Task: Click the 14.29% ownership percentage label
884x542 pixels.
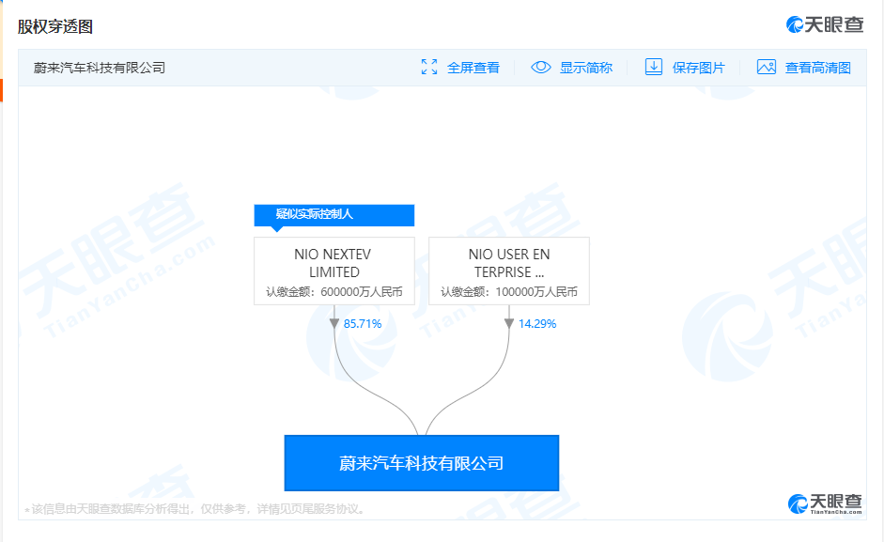Action: [x=537, y=323]
